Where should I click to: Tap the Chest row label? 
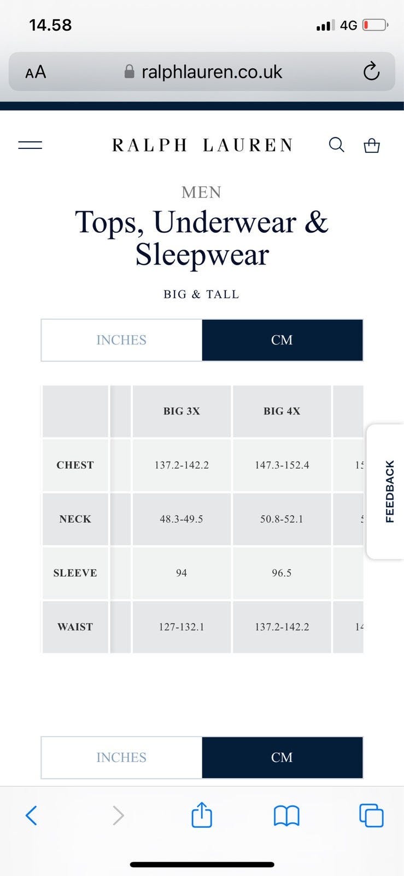[75, 465]
